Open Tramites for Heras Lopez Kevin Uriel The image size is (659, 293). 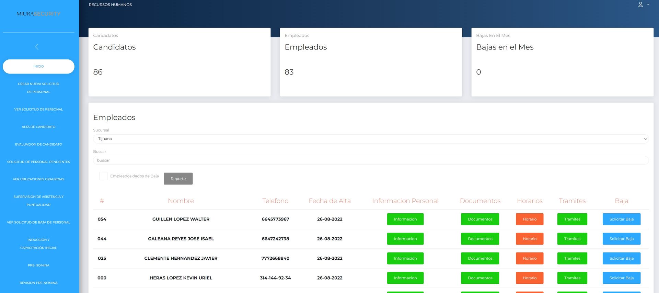click(x=572, y=278)
